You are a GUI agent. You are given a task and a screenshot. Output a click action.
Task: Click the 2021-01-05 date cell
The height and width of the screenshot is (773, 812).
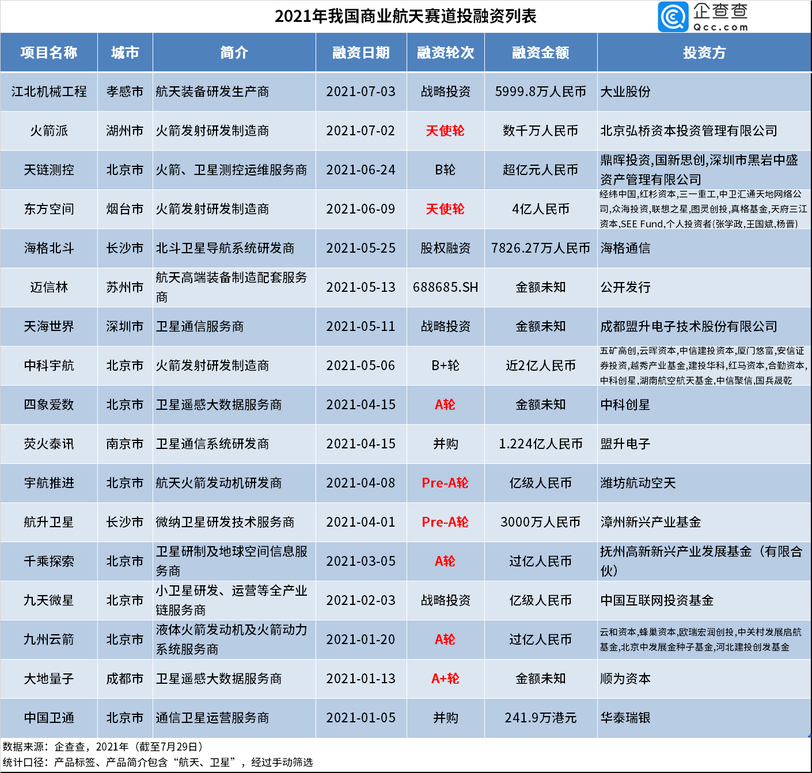tap(361, 718)
